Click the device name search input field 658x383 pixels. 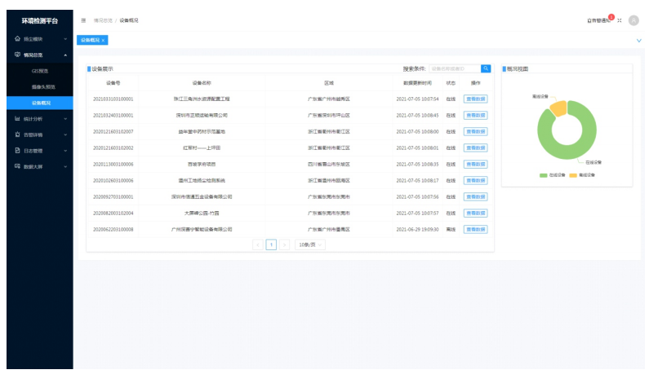(x=454, y=68)
